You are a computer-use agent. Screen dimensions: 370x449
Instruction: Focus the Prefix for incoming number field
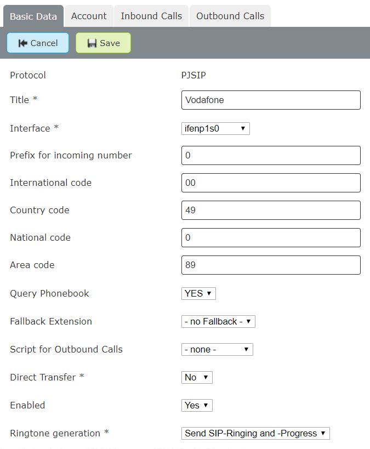[270, 155]
